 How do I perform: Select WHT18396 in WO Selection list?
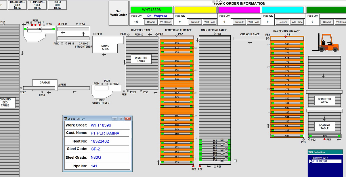pos(320,161)
